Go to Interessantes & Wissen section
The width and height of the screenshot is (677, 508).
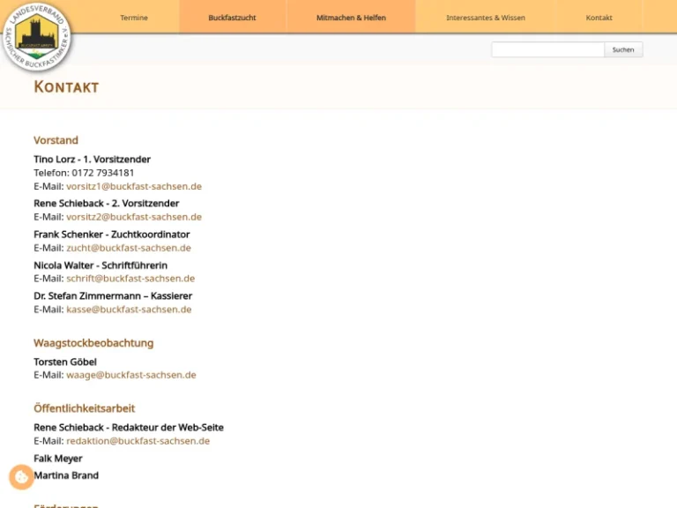[x=485, y=18]
